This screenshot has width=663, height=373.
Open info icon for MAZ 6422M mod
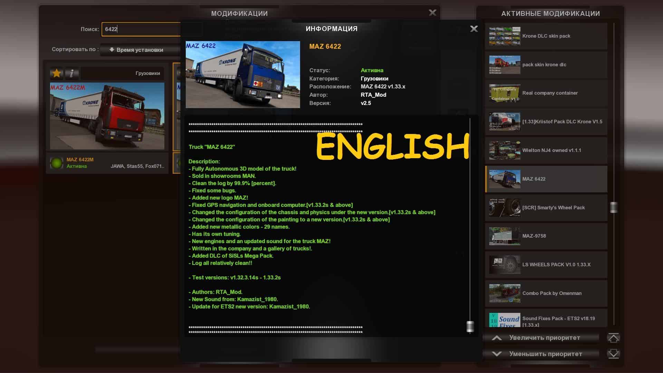point(72,73)
